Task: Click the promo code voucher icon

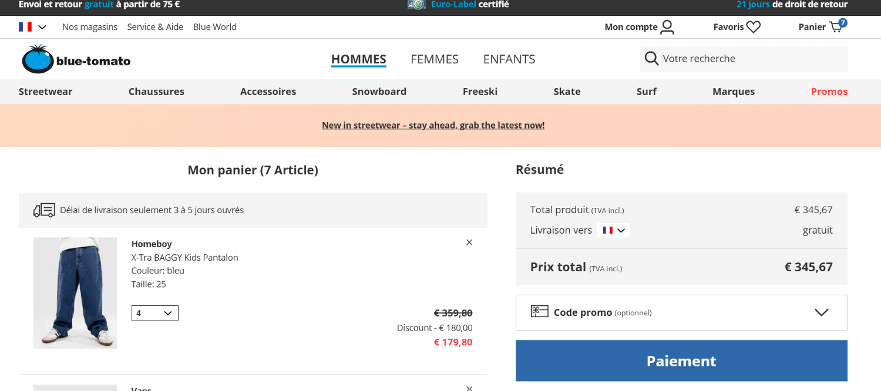Action: point(539,312)
